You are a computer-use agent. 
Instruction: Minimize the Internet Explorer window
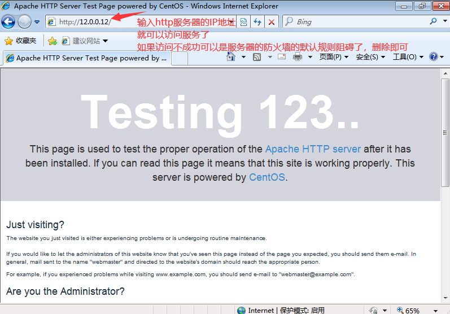404,6
